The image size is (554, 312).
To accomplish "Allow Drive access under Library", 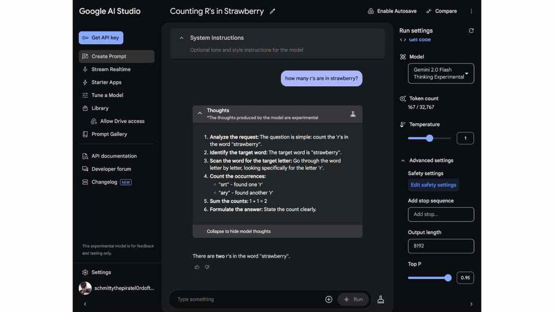I will pyautogui.click(x=122, y=121).
